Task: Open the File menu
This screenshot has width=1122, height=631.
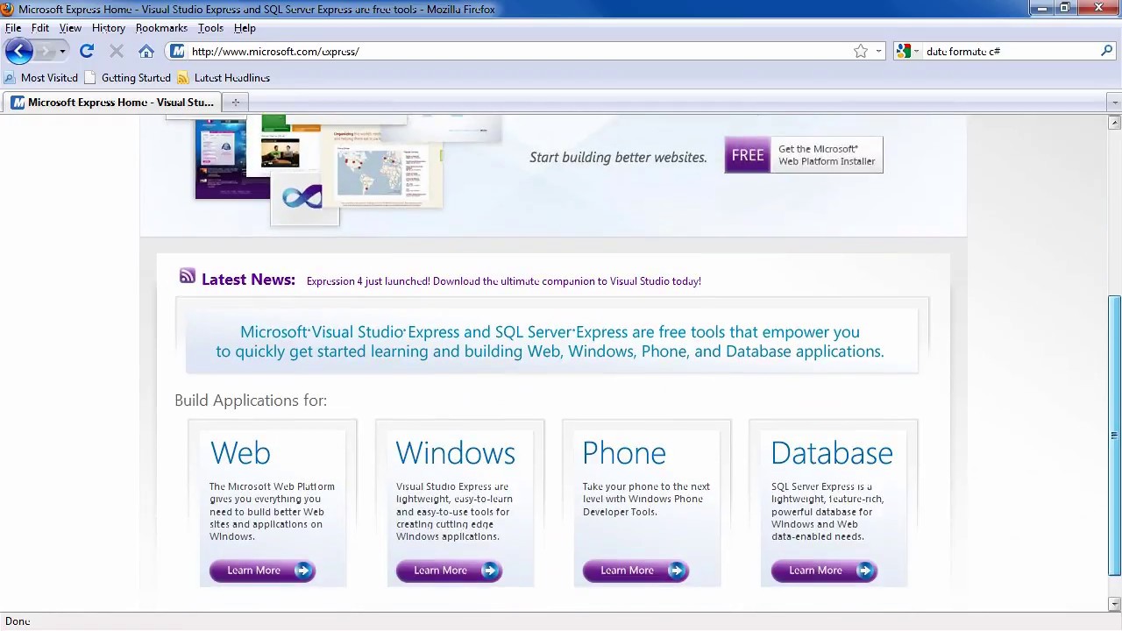Action: pos(13,28)
